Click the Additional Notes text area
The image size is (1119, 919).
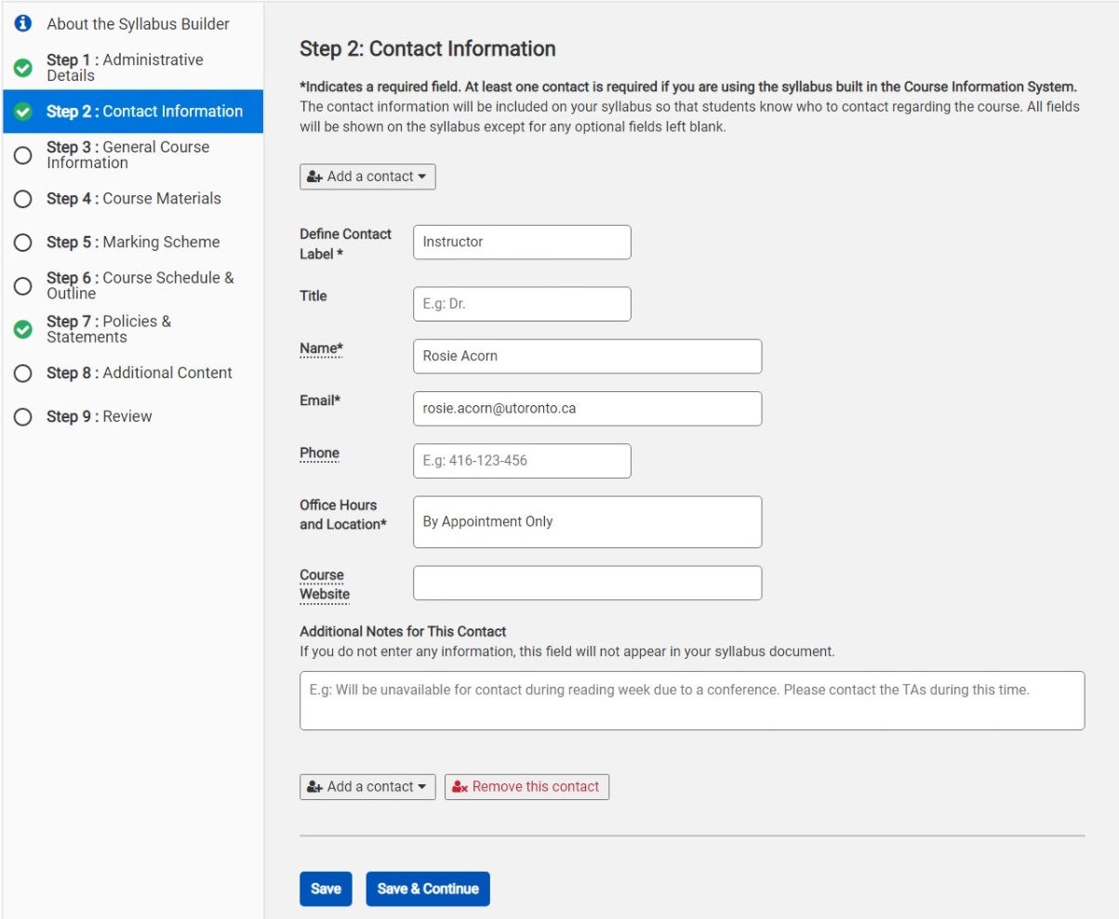coord(691,701)
